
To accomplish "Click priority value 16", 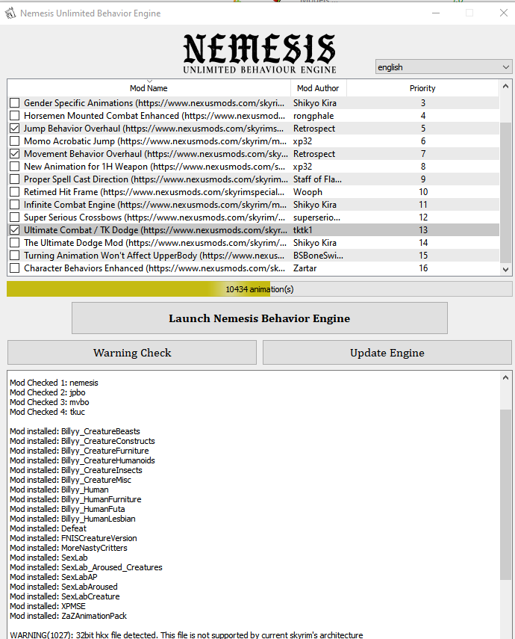I will coord(423,268).
